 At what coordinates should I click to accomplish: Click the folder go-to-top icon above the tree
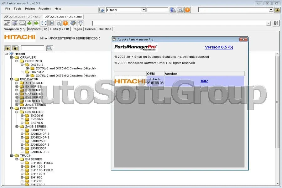tap(15, 48)
